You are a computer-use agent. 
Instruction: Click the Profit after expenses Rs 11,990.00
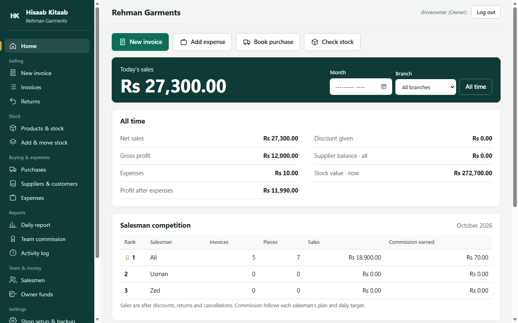(x=280, y=191)
